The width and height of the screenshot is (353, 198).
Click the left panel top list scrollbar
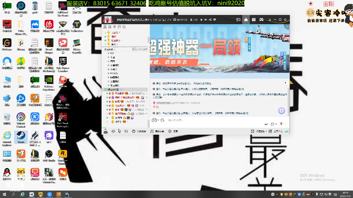click(x=149, y=40)
